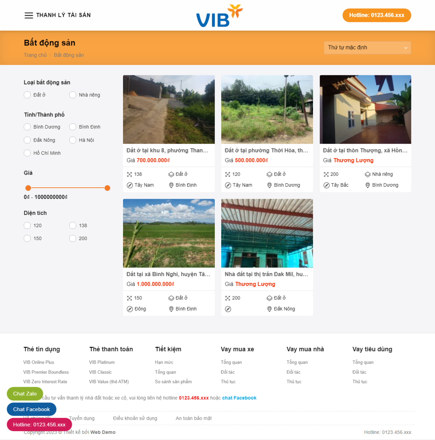435x440 pixels.
Task: Click location pin icon beside Đắk Nông
Action: tap(269, 309)
